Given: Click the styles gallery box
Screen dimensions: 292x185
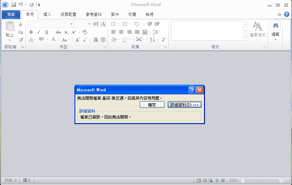Looking at the screenshot, I should click(x=207, y=31).
